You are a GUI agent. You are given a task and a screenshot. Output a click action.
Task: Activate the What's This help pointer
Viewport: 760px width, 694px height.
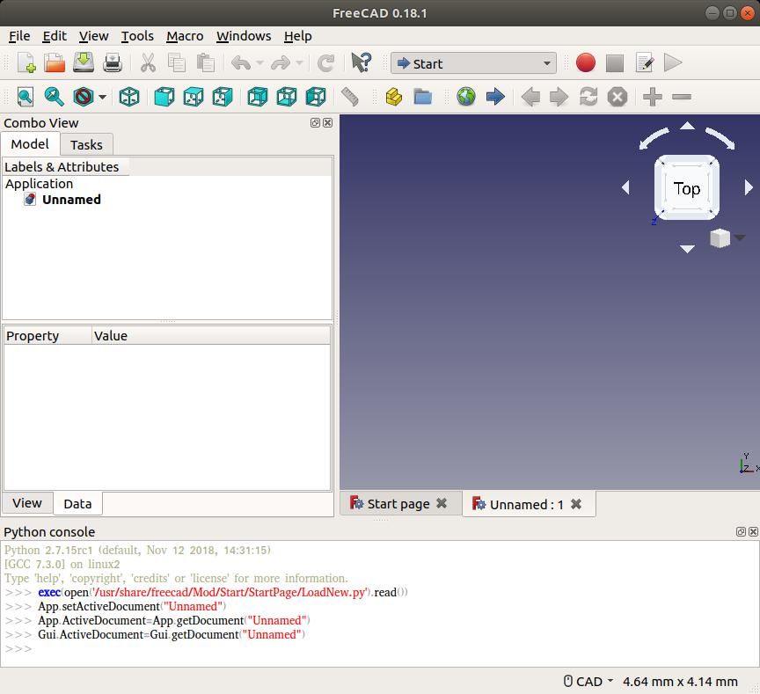coord(362,63)
